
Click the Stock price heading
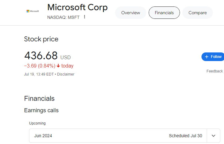(x=41, y=39)
